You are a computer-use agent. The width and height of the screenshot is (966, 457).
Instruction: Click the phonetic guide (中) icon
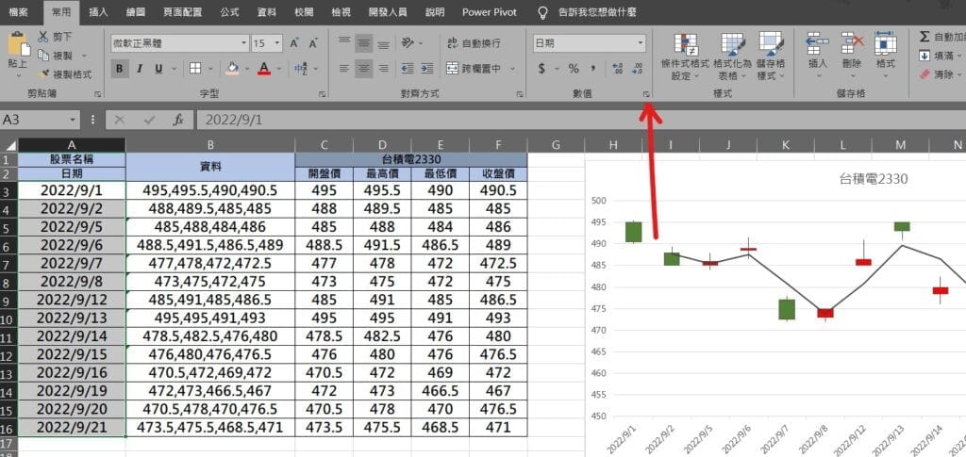[301, 68]
